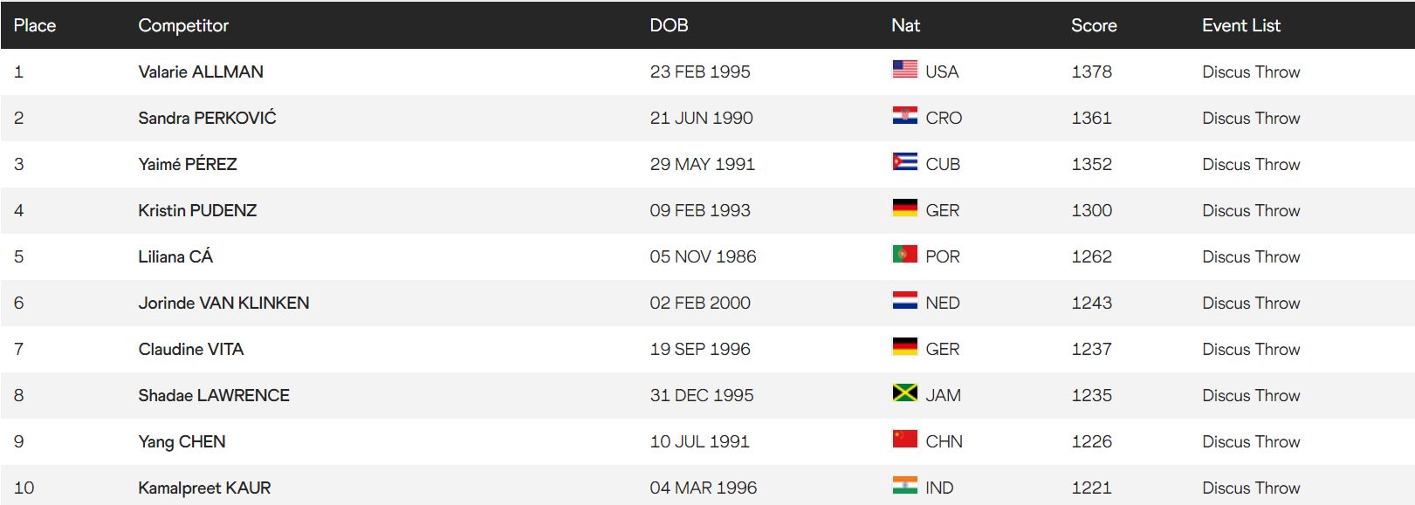This screenshot has height=505, width=1415.
Task: Click the Event List column header
Action: (x=1240, y=25)
